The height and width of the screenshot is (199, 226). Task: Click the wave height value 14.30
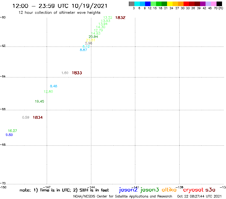tap(100, 27)
